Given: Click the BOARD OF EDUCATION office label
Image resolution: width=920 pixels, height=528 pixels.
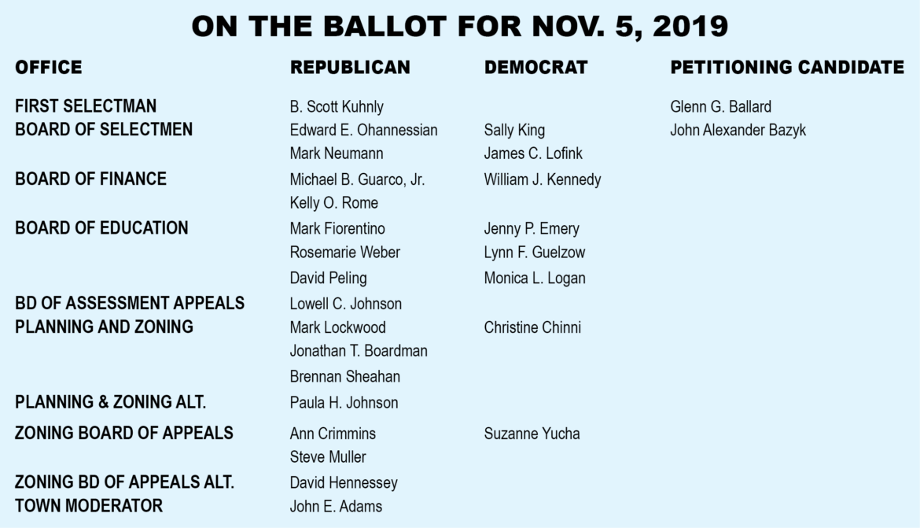Looking at the screenshot, I should [101, 228].
